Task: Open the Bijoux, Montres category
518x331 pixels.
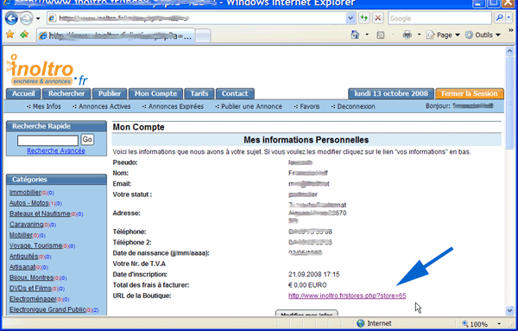Action: [x=31, y=277]
